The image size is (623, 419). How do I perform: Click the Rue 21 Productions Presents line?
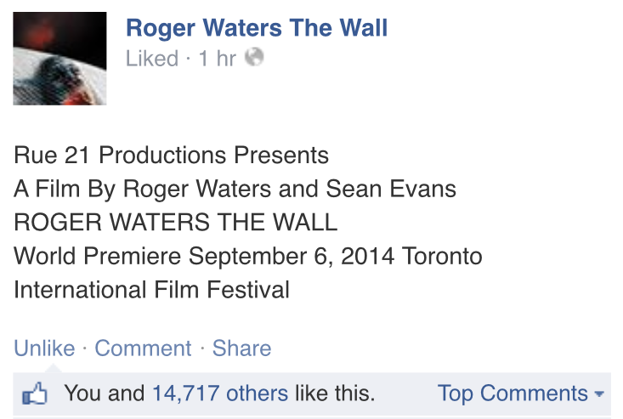click(x=171, y=156)
